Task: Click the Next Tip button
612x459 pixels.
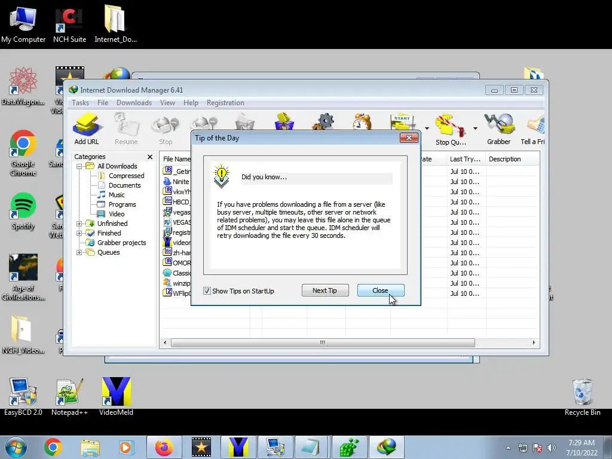Action: pyautogui.click(x=325, y=290)
